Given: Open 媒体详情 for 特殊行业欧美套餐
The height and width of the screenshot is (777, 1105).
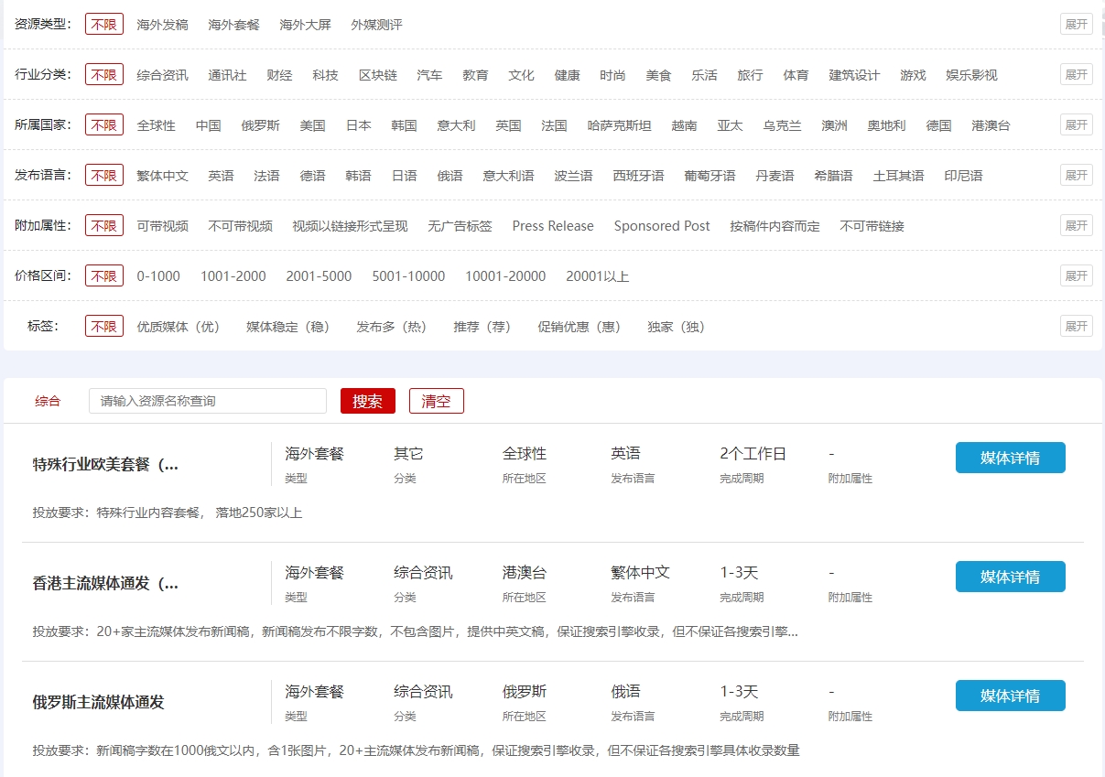Looking at the screenshot, I should tap(1010, 458).
